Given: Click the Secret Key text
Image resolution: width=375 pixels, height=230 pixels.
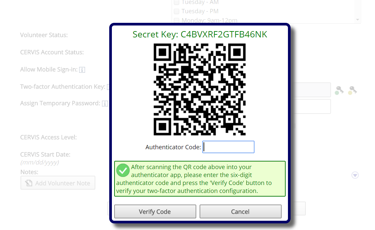Looking at the screenshot, I should 200,34.
